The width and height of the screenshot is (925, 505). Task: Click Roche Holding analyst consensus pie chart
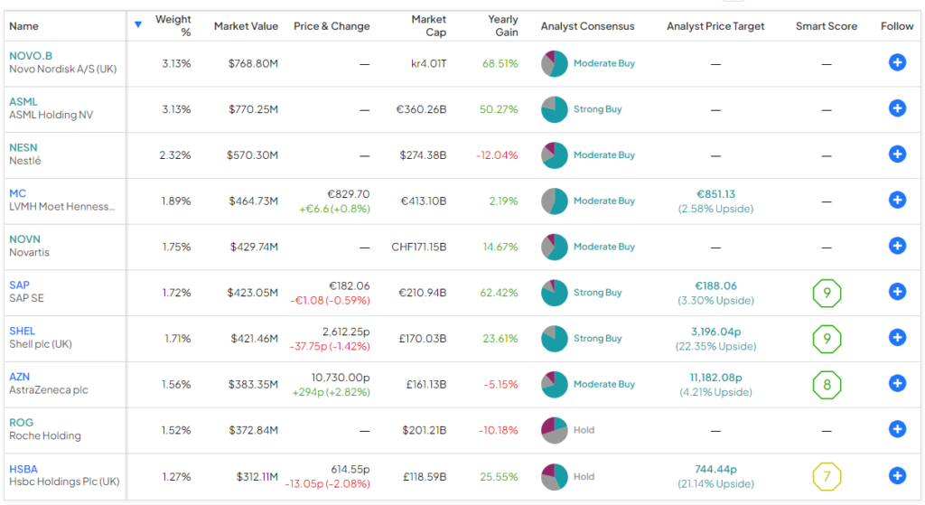554,430
